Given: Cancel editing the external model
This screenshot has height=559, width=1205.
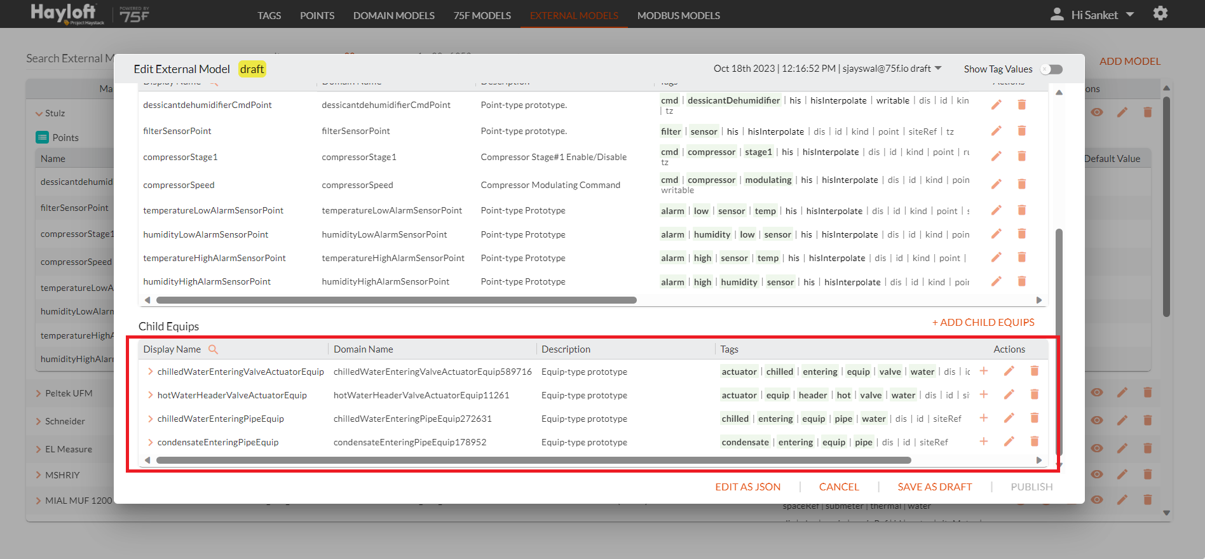Looking at the screenshot, I should tap(839, 487).
